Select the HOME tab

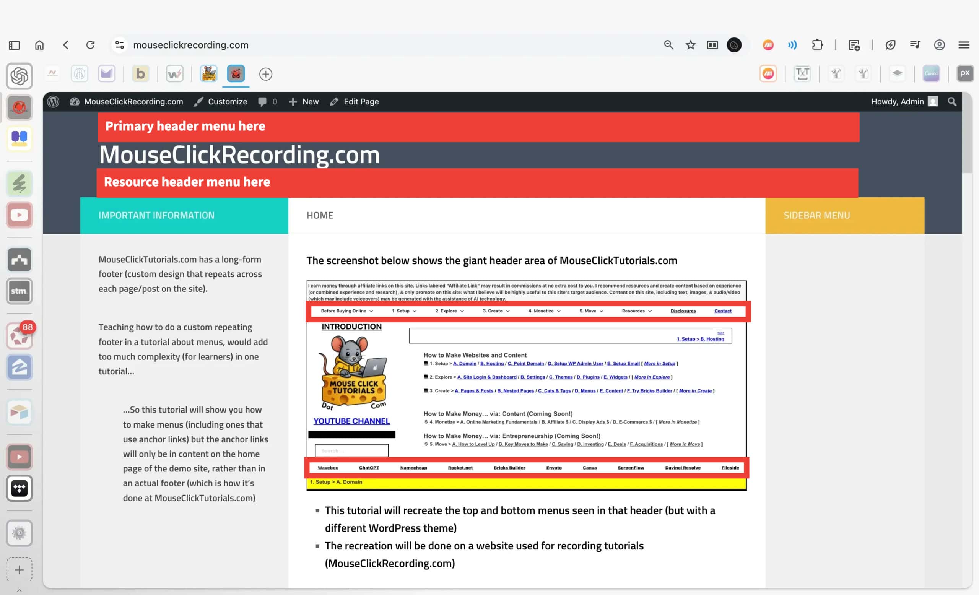pos(320,215)
